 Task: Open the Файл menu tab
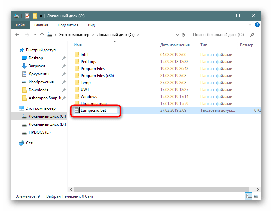(20, 25)
